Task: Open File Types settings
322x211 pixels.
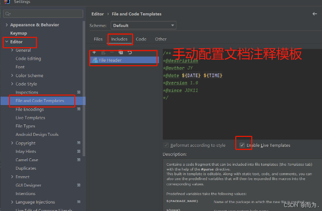Action: tap(25, 126)
